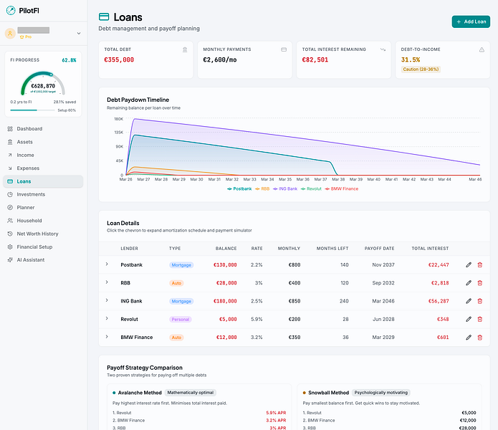This screenshot has width=498, height=430.
Task: Toggle Postbank series in chart legend
Action: click(239, 188)
